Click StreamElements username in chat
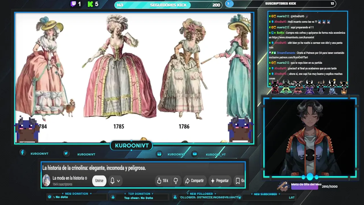The height and width of the screenshot is (205, 364). (x=286, y=53)
